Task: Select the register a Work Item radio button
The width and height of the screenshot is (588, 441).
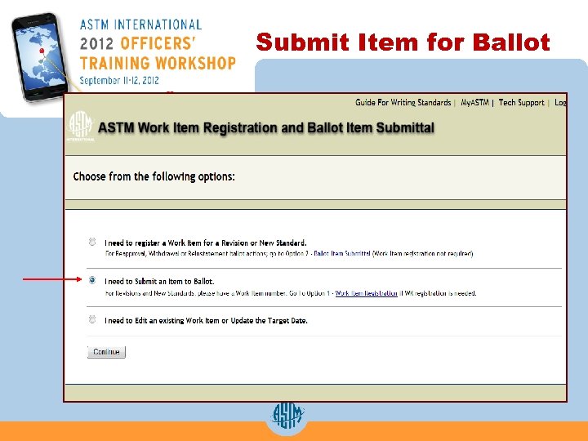Action: 92,242
